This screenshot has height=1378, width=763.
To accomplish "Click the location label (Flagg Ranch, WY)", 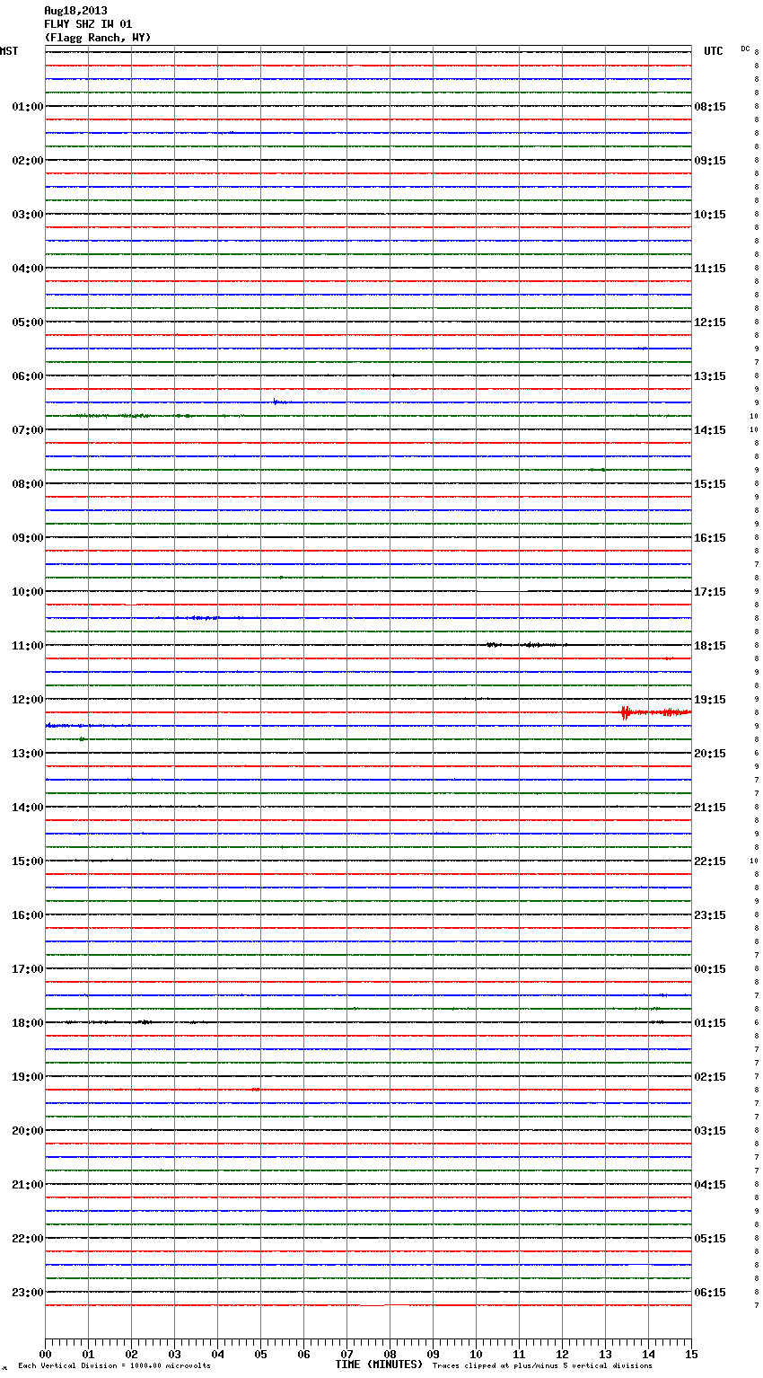I will tap(98, 38).
